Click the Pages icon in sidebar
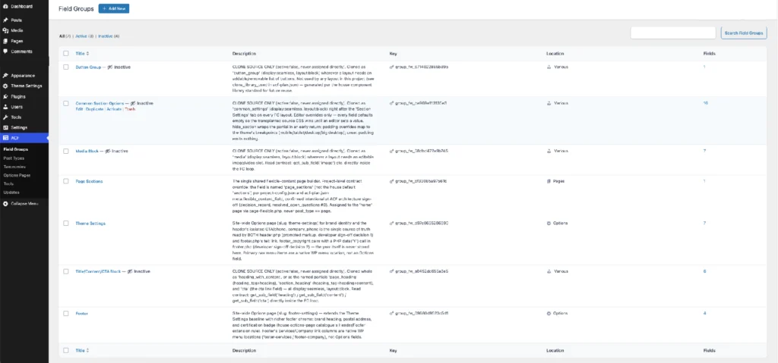 click(5, 41)
